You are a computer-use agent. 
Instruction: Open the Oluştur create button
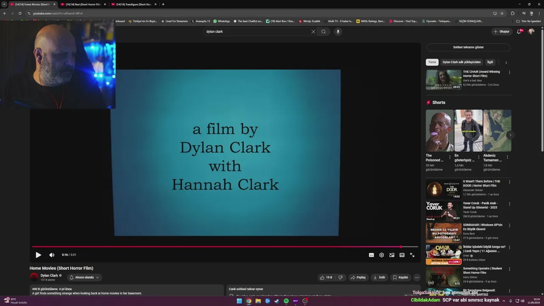coord(501,31)
